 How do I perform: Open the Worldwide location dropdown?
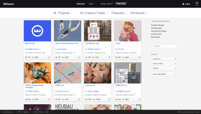[x=147, y=13]
